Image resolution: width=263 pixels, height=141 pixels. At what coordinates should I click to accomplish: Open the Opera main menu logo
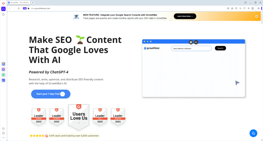tap(3, 3)
